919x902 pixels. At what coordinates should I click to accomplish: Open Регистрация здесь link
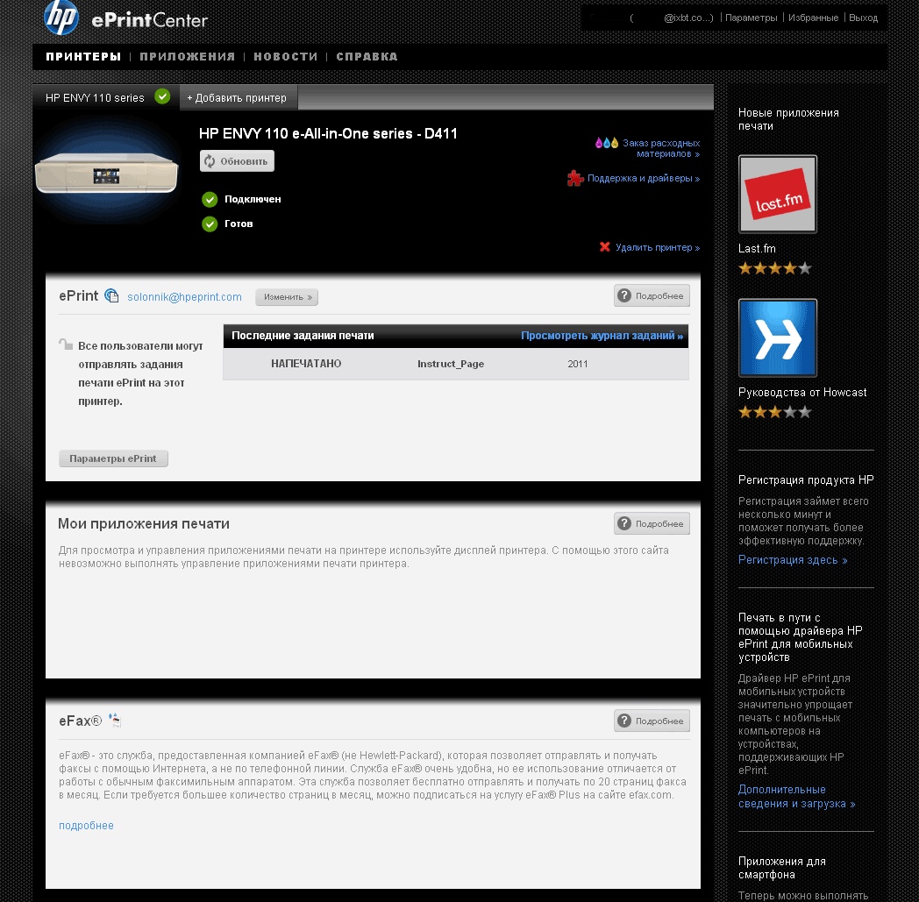click(793, 560)
